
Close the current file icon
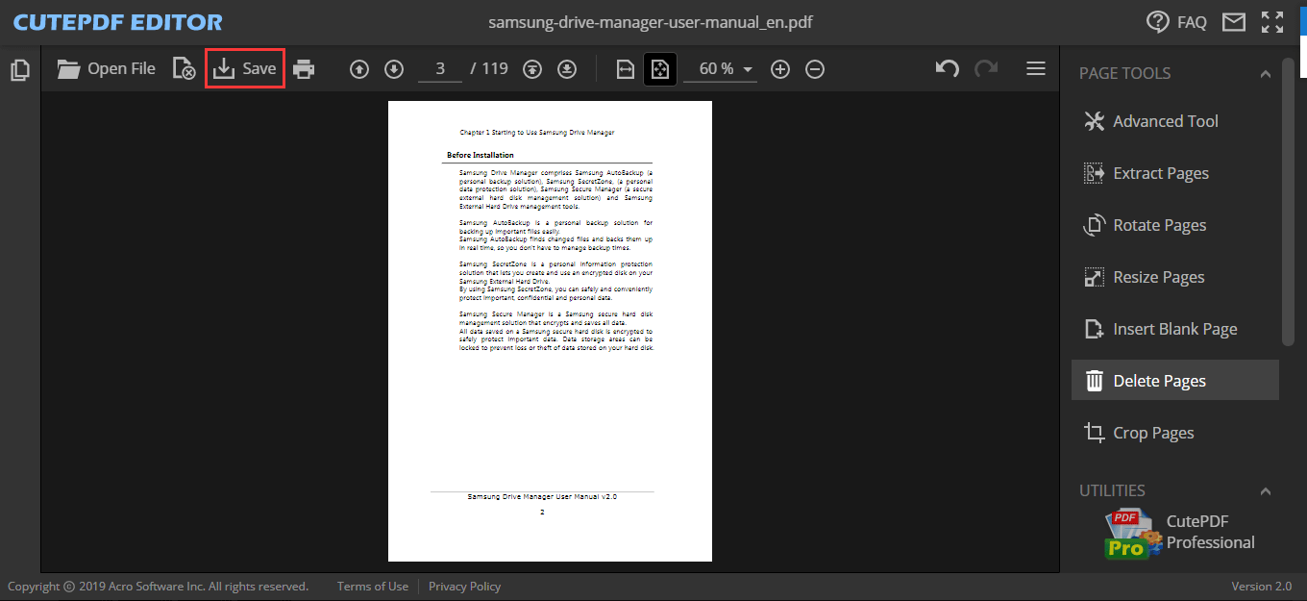(184, 68)
